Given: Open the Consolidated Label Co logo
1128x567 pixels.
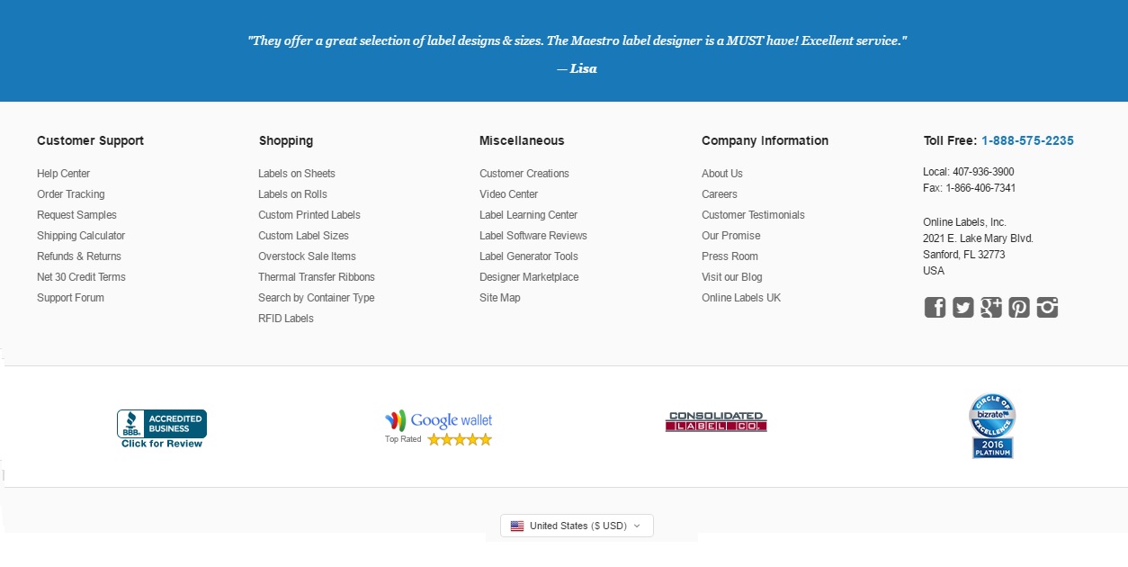Looking at the screenshot, I should click(x=716, y=421).
